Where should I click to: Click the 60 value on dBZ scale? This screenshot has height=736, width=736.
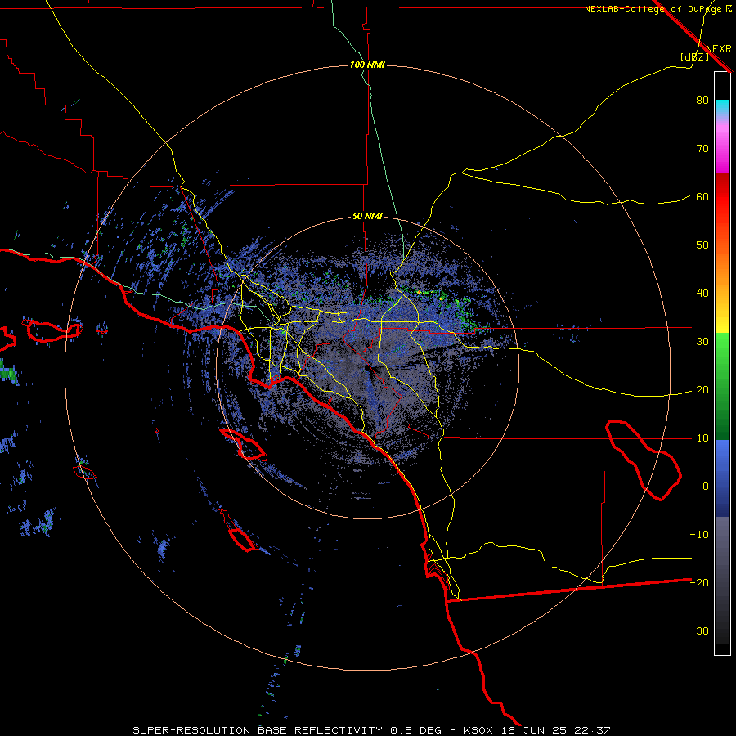pyautogui.click(x=702, y=197)
